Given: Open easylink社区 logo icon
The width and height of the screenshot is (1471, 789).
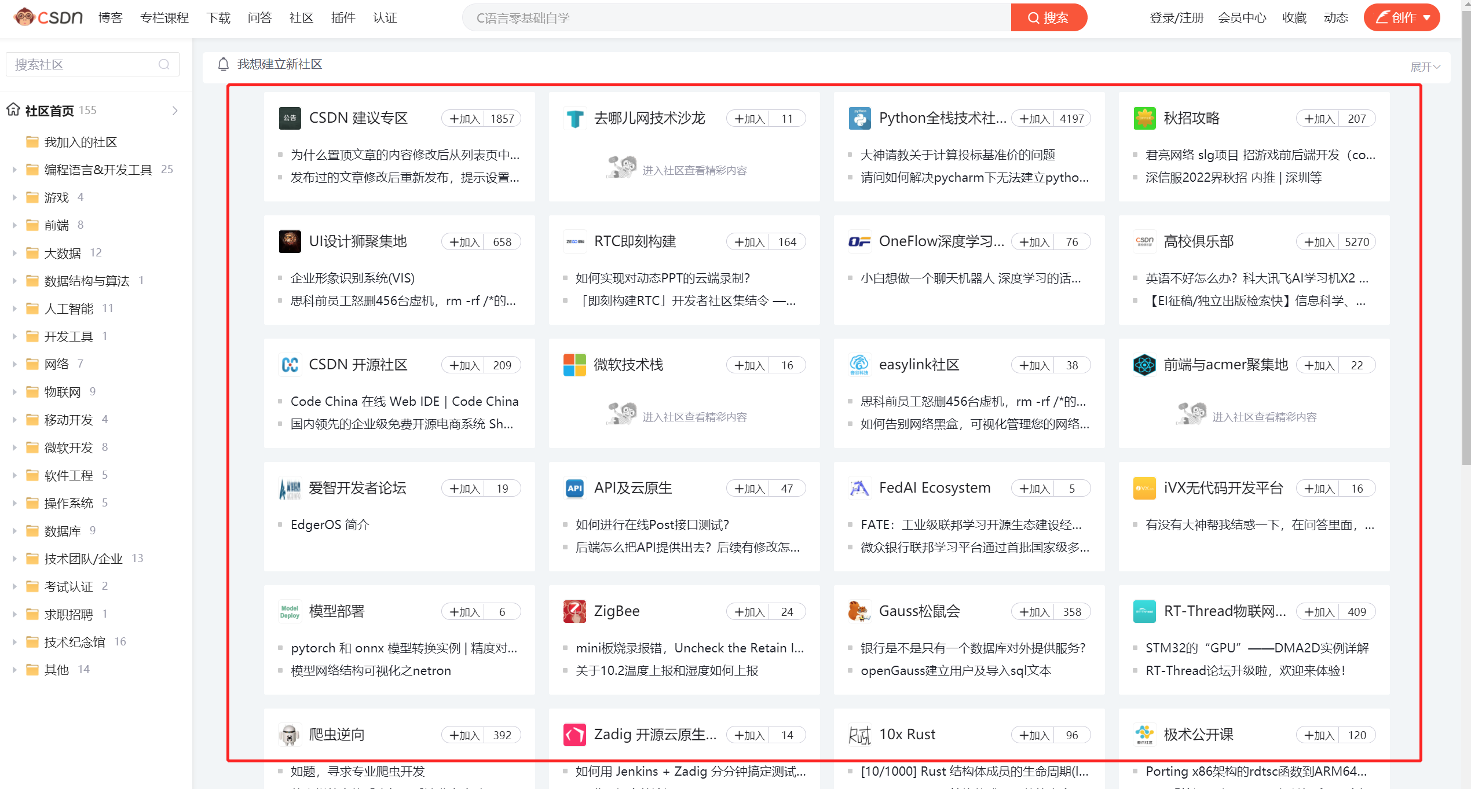Looking at the screenshot, I should pos(859,365).
